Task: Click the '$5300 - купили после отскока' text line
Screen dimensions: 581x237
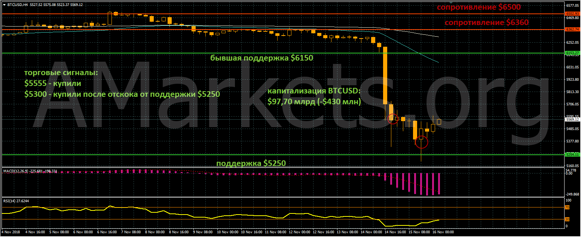Action: pos(122,94)
